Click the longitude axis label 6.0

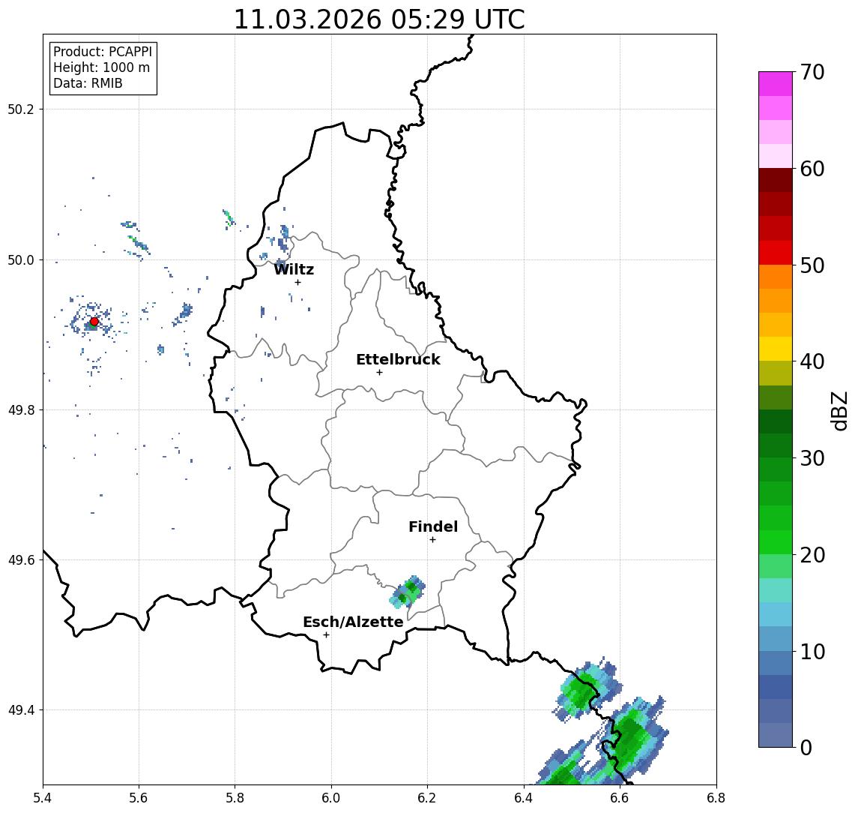pos(331,797)
